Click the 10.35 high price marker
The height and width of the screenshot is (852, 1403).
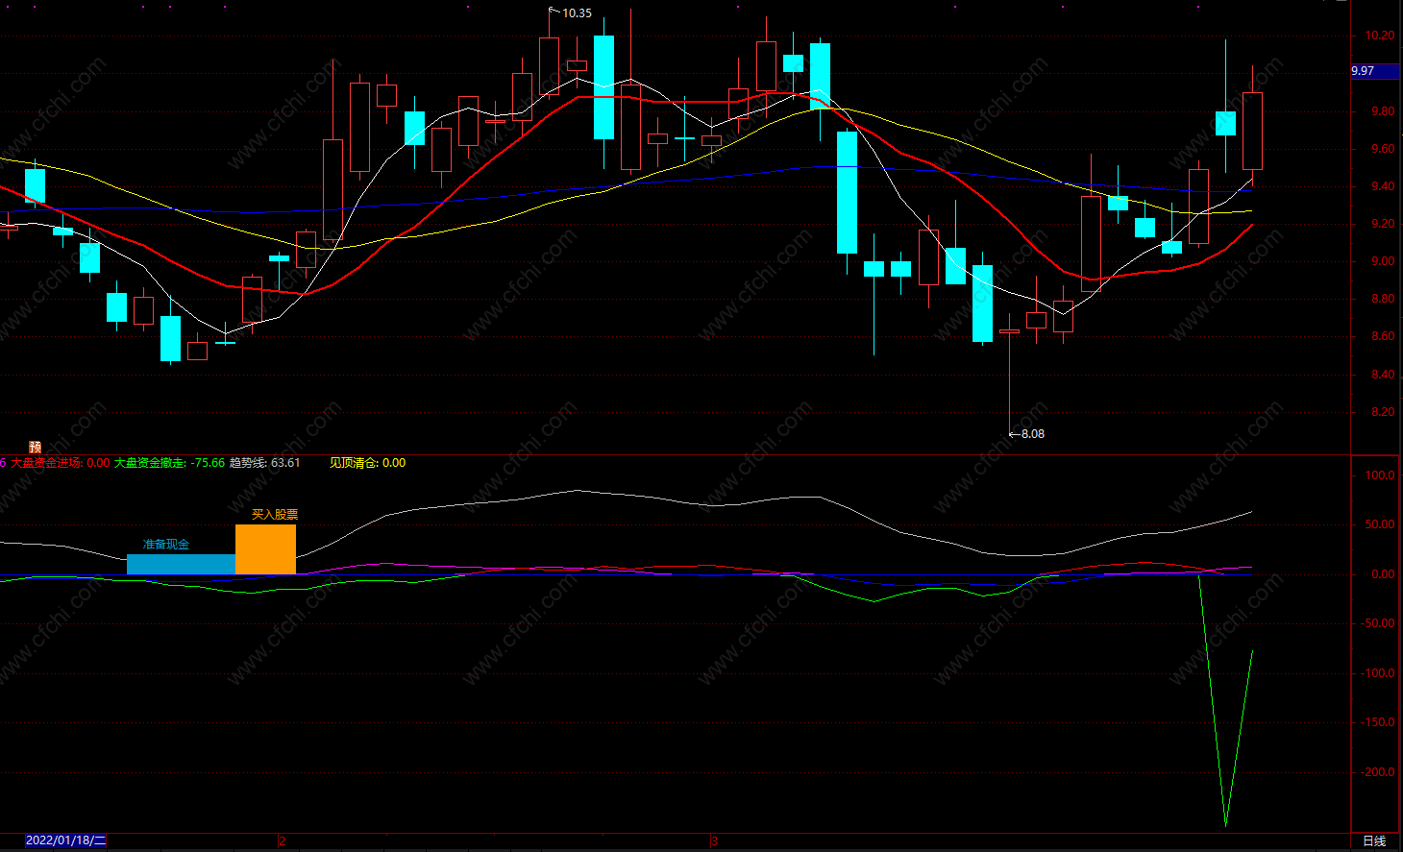[577, 13]
